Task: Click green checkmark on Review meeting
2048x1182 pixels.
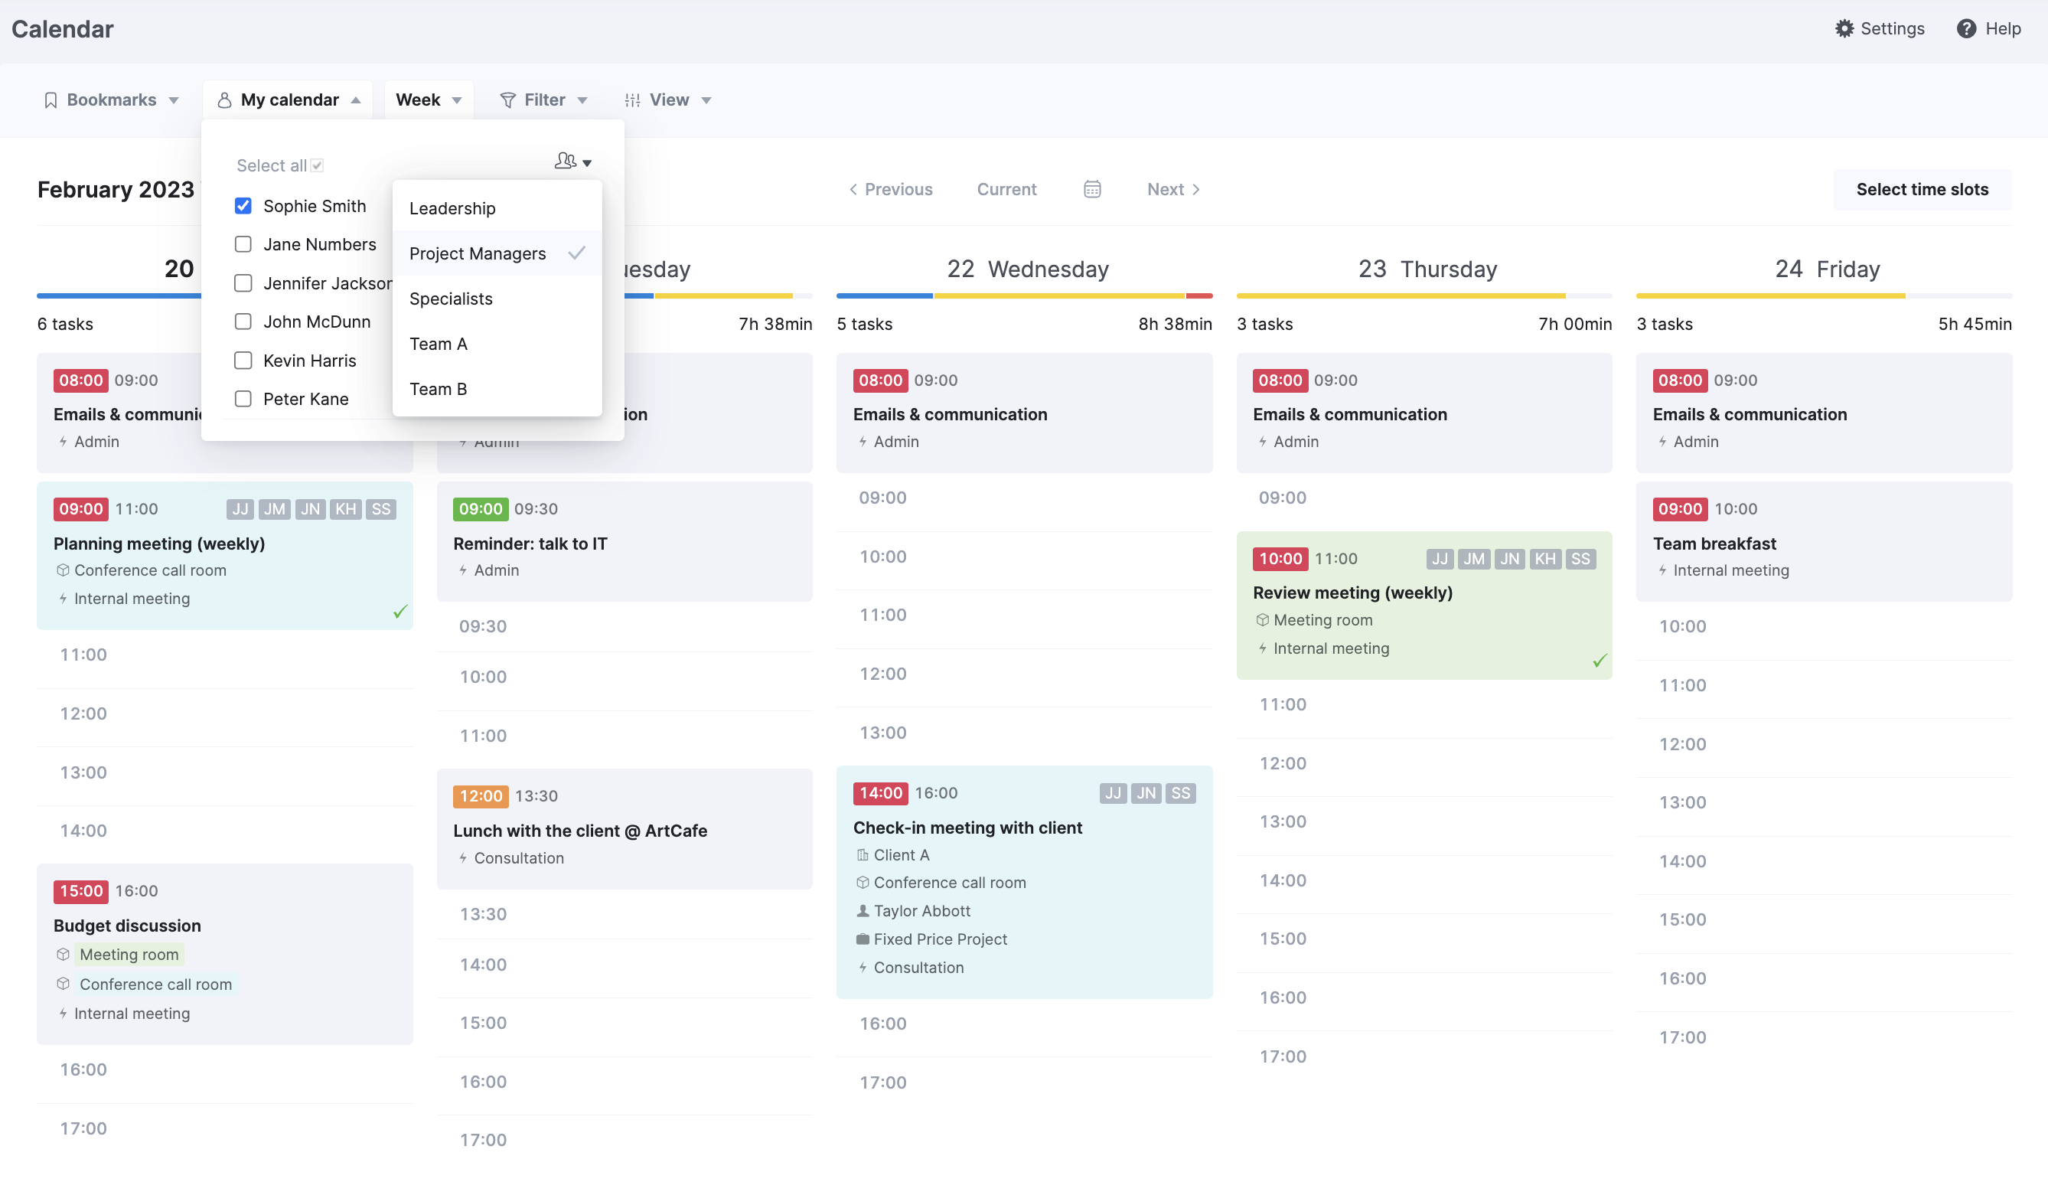Action: click(1599, 661)
